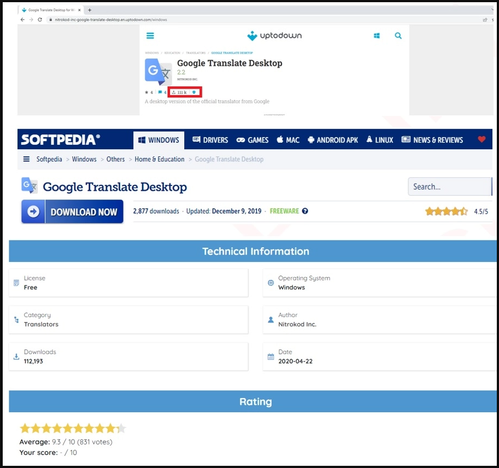Click the Uptodown logo
The width and height of the screenshot is (499, 468).
pyautogui.click(x=274, y=36)
